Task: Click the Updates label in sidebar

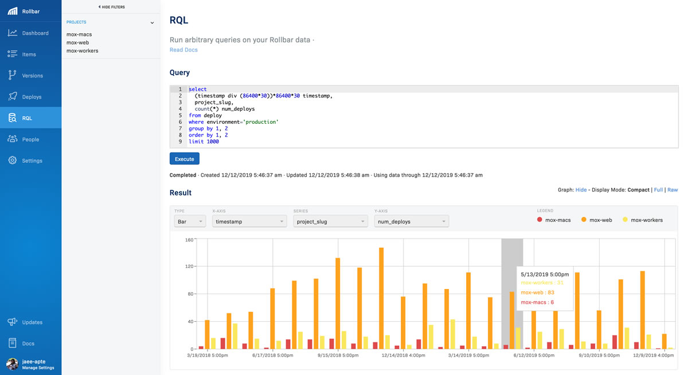Action: tap(32, 322)
